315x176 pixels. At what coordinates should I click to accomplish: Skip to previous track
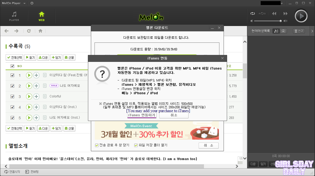(x=274, y=14)
